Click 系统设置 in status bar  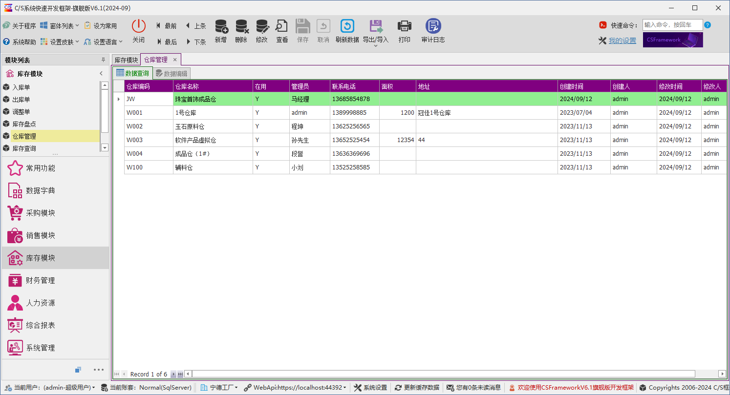click(x=370, y=388)
